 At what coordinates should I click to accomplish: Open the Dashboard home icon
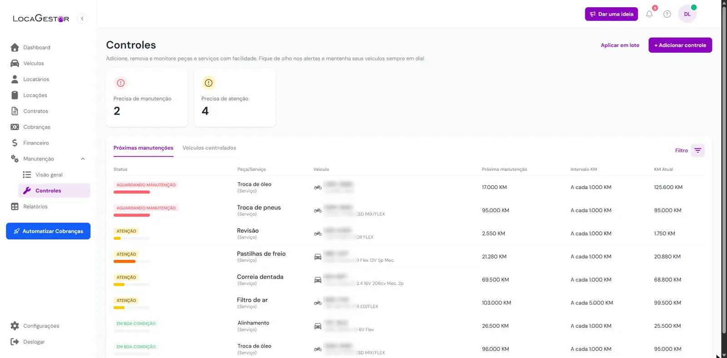(15, 47)
